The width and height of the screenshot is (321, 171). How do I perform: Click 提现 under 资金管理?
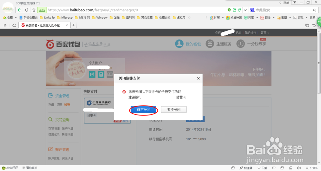(x=59, y=105)
